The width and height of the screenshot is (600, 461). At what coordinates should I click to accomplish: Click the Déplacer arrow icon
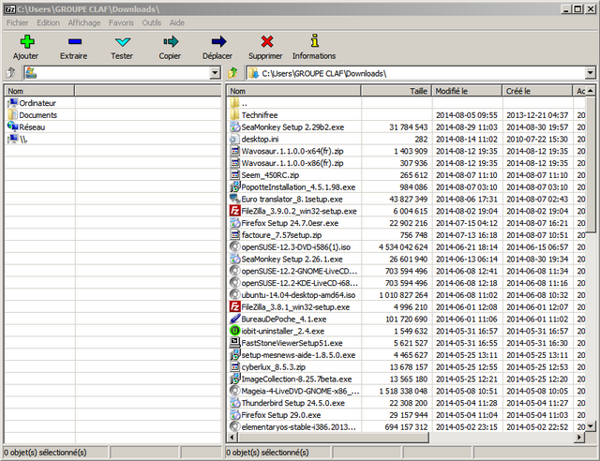point(217,41)
